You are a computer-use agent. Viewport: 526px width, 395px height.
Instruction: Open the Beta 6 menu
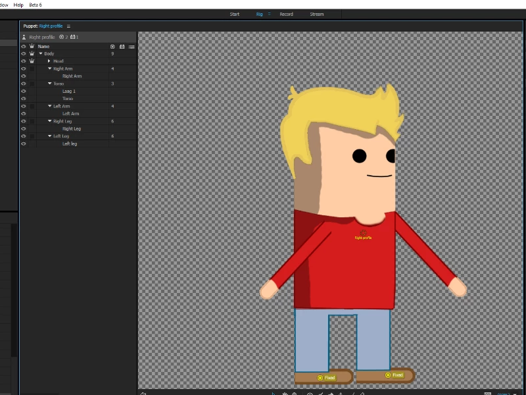coord(36,5)
